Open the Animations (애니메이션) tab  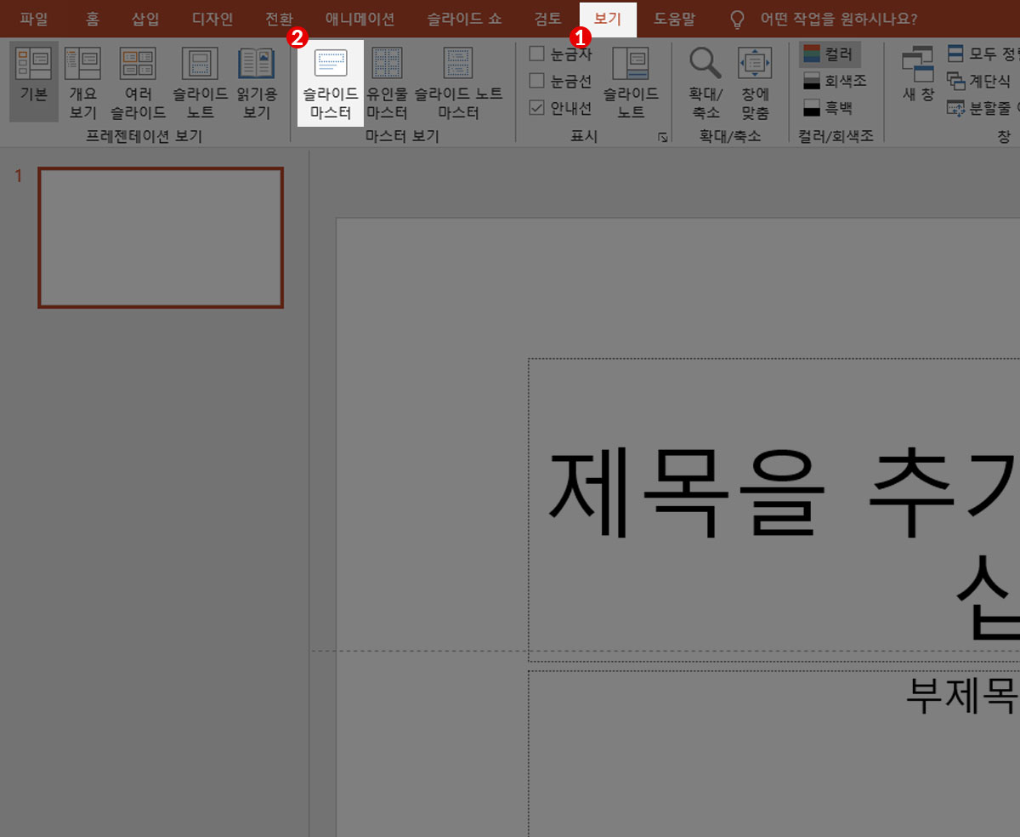click(x=360, y=19)
